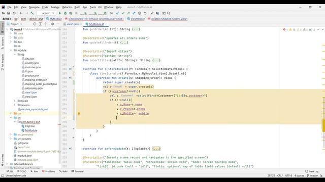Locate opened file in Project panel

35,24
